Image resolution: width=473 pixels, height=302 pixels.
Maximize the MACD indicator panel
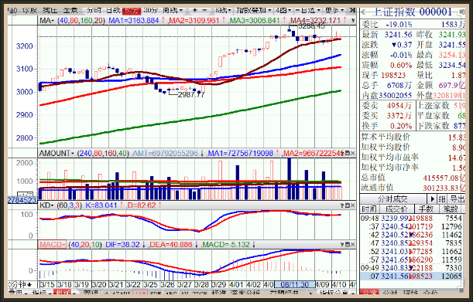point(348,245)
